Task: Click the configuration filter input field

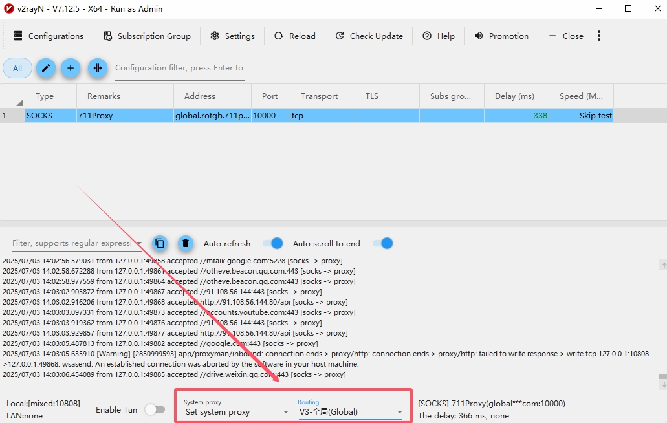Action: [x=179, y=68]
